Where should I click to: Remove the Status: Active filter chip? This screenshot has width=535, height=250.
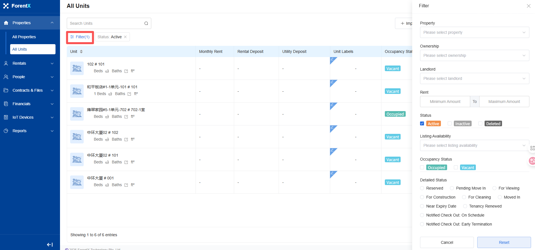coord(125,37)
